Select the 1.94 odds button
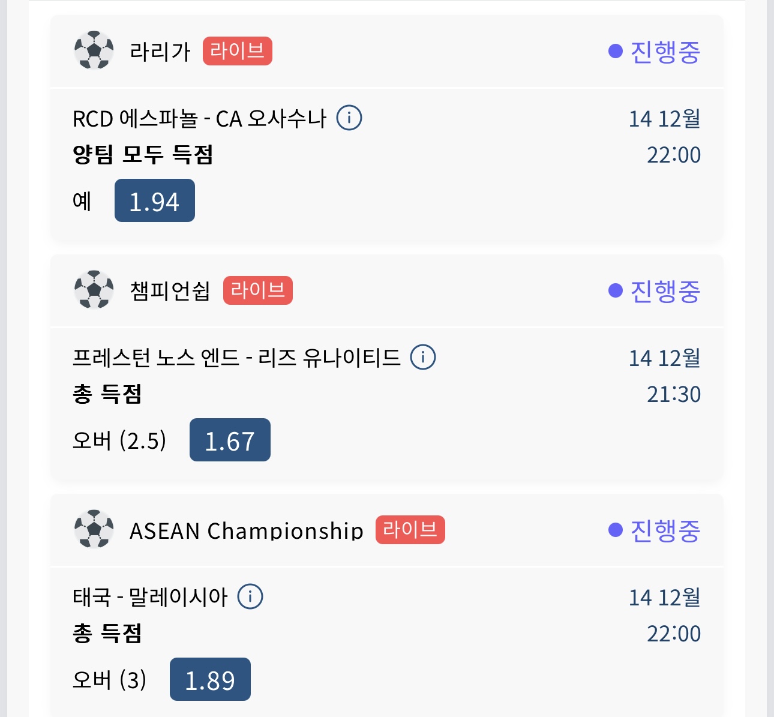 (x=155, y=201)
